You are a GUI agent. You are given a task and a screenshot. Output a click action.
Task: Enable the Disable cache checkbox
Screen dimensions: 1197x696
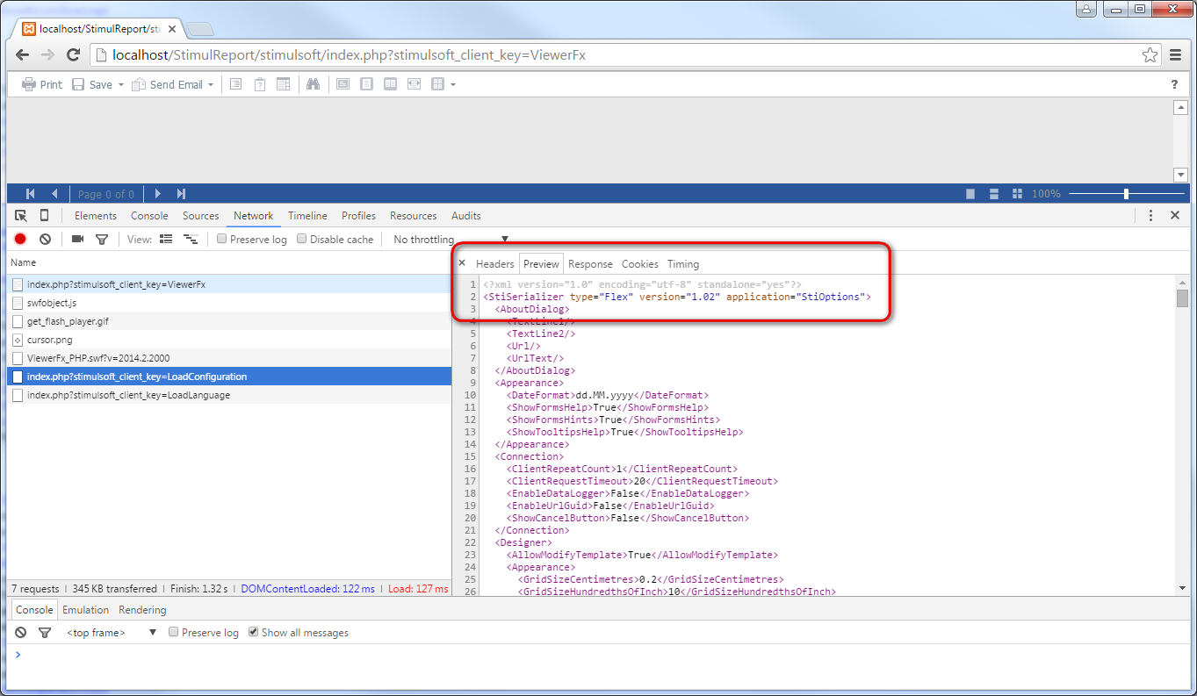302,239
